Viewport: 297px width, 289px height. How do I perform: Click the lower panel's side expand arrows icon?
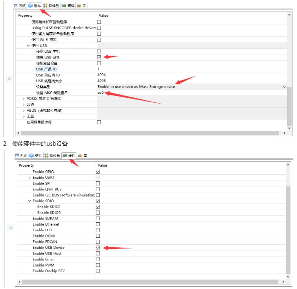coord(11,228)
